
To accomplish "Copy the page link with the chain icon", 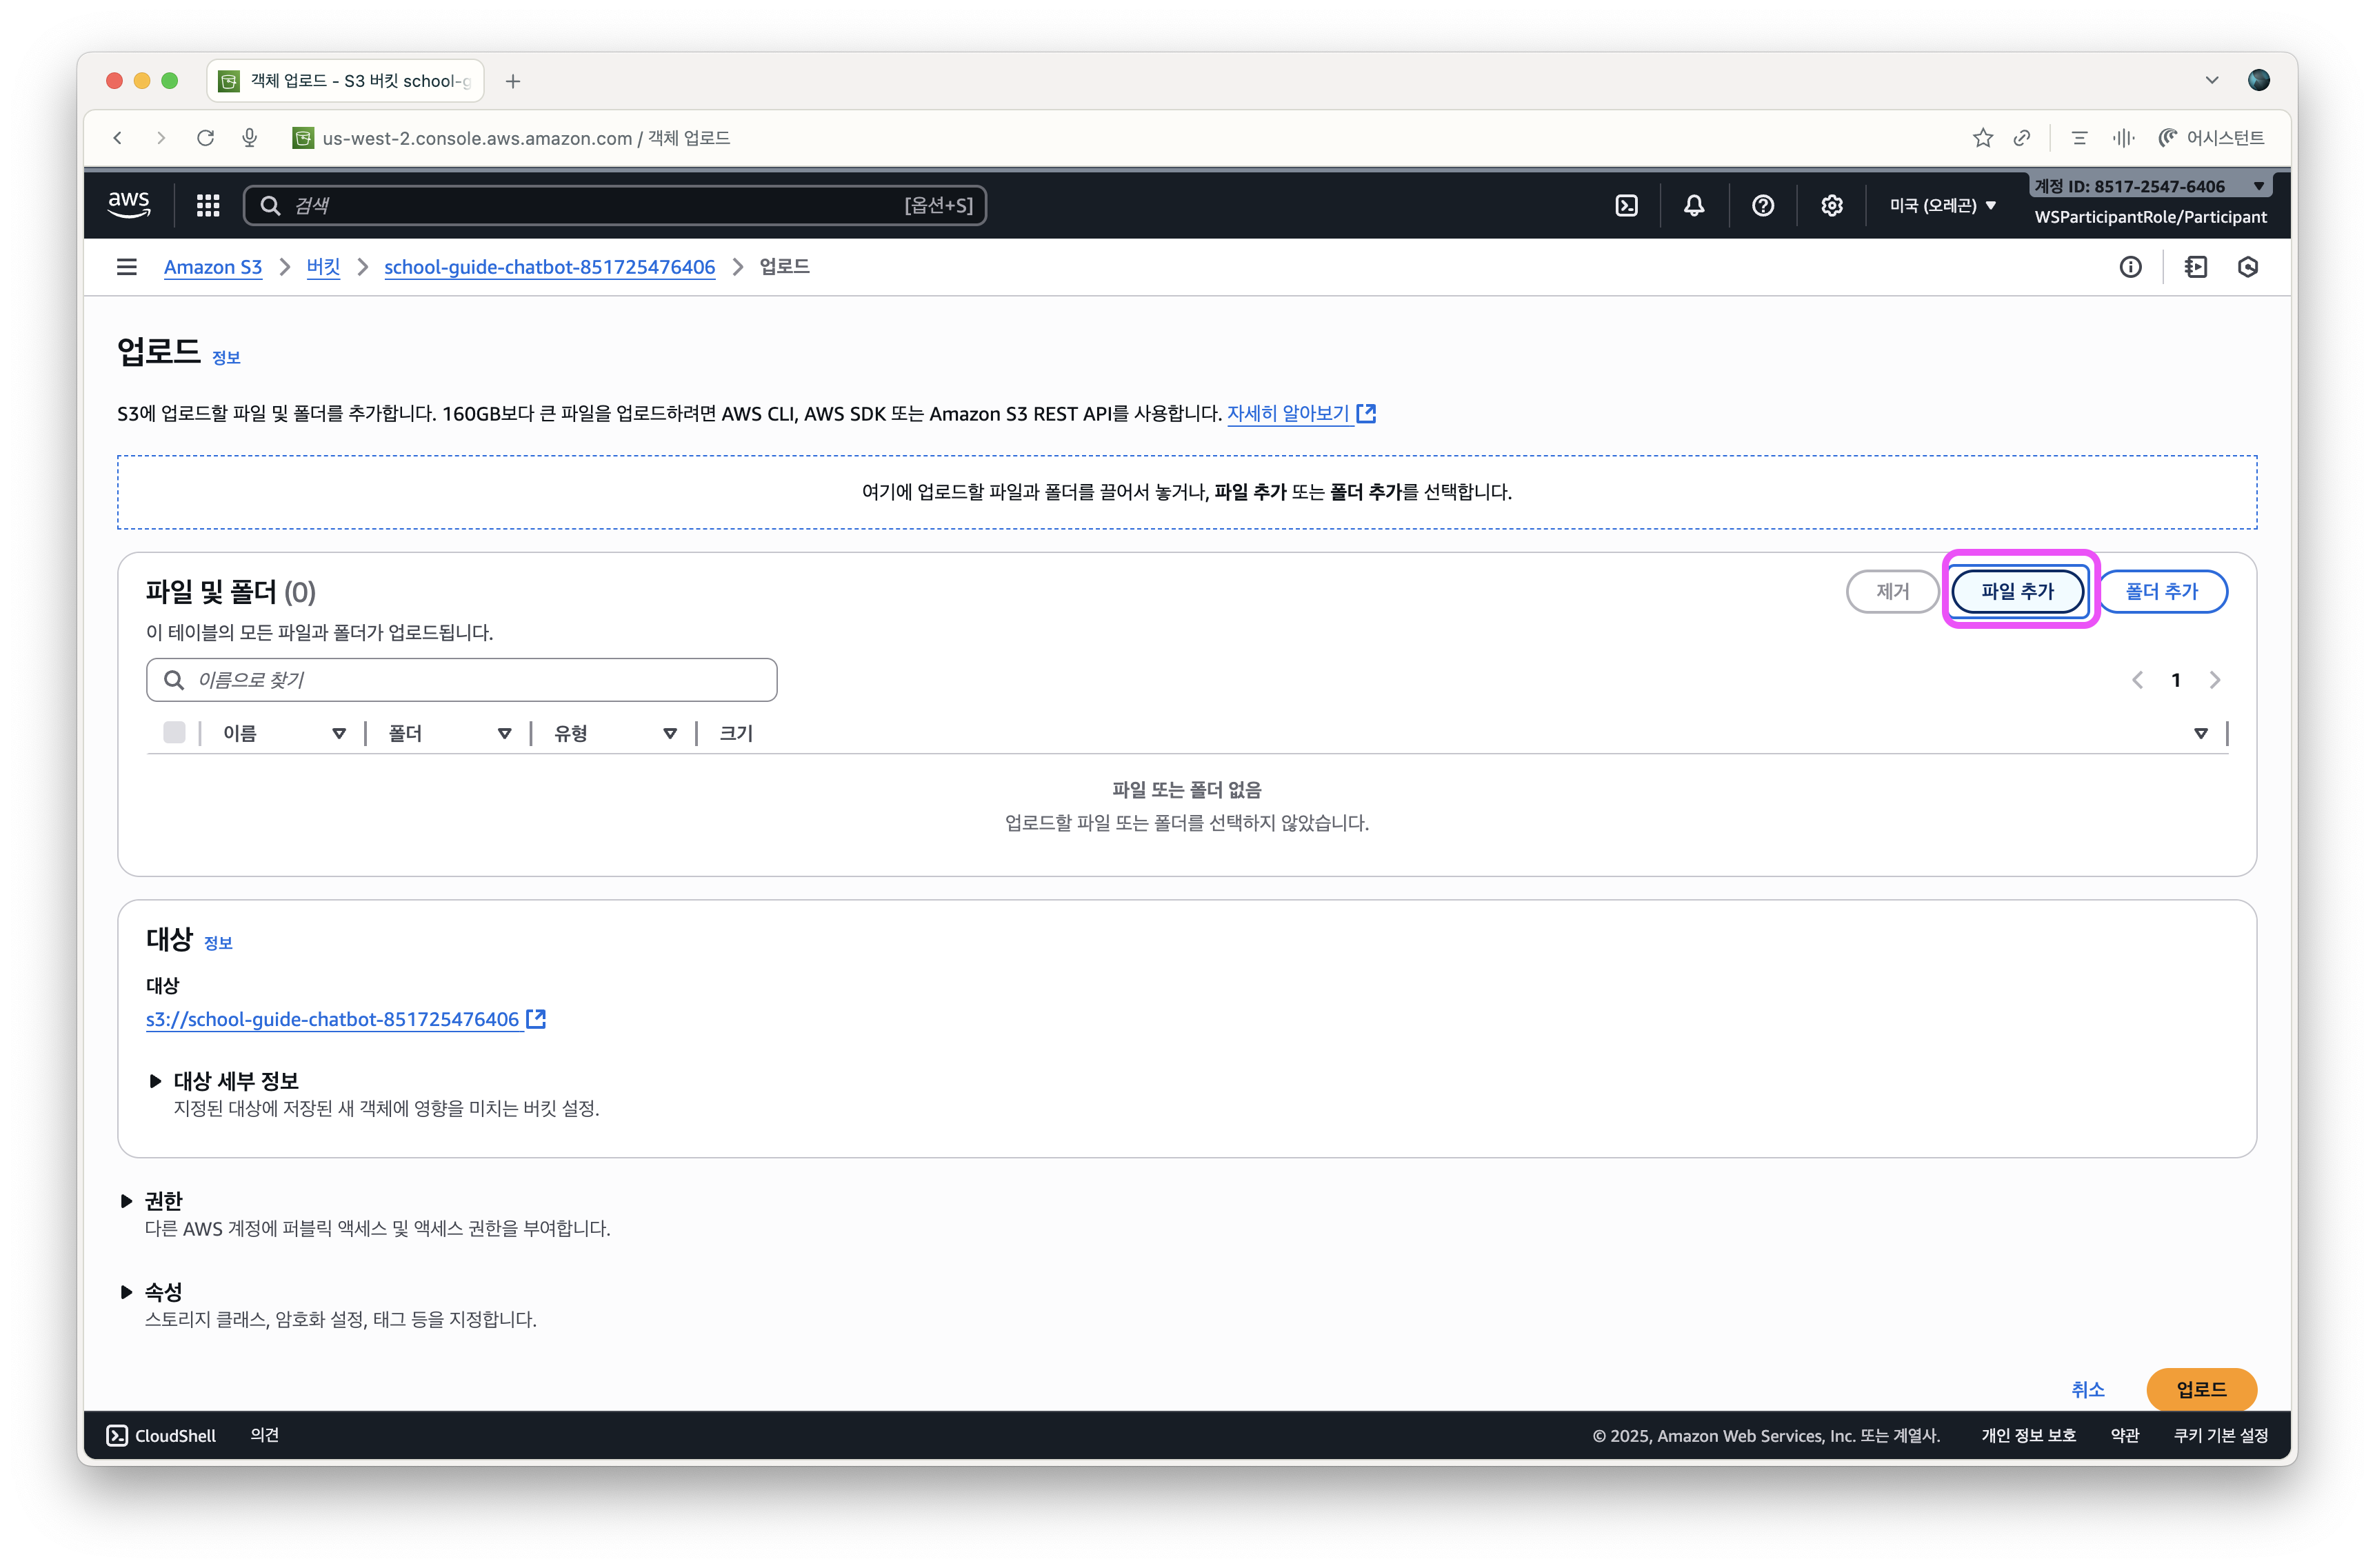I will [x=2022, y=138].
